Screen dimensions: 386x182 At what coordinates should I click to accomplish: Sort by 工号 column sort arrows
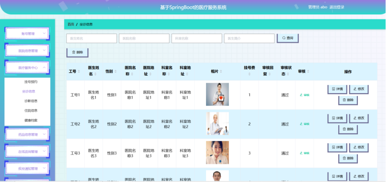(79, 71)
